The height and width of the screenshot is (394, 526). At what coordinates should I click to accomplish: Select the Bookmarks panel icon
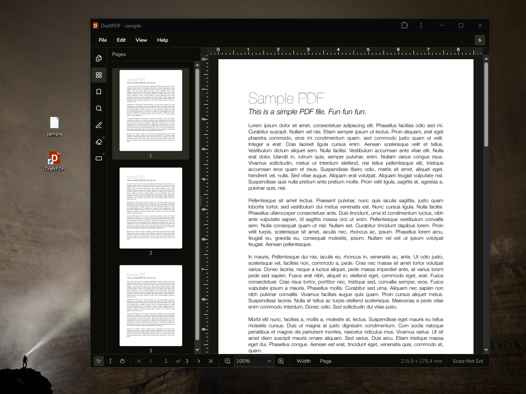(x=99, y=92)
